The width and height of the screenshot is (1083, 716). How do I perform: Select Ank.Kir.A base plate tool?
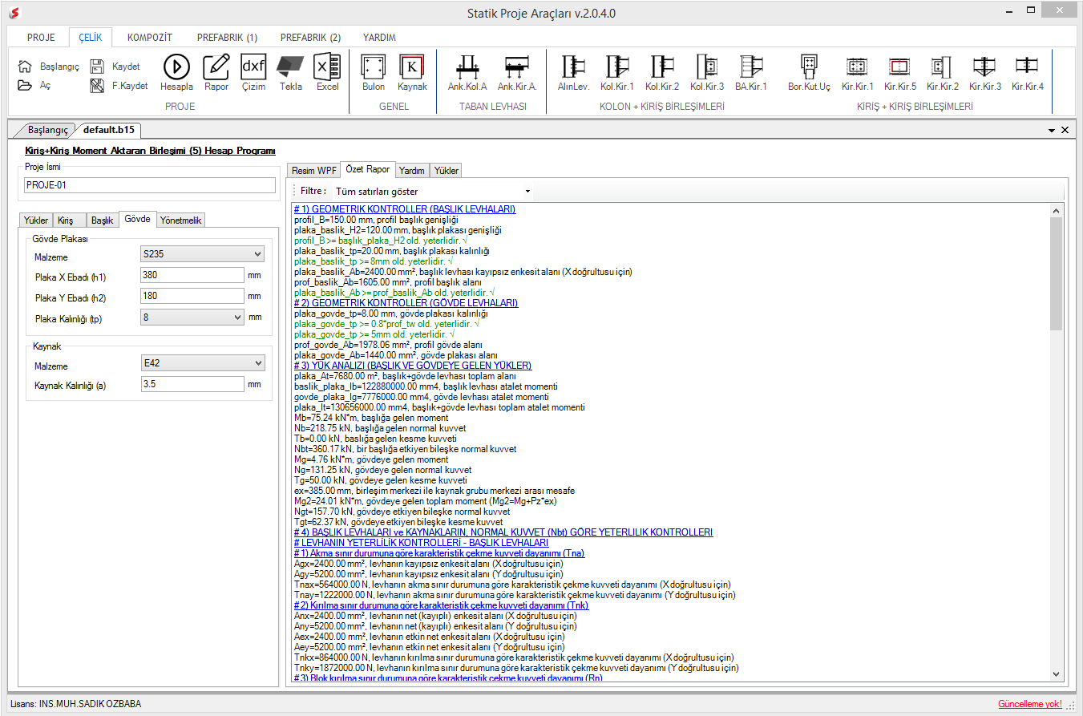click(517, 73)
